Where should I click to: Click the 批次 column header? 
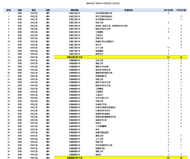(x=34, y=10)
